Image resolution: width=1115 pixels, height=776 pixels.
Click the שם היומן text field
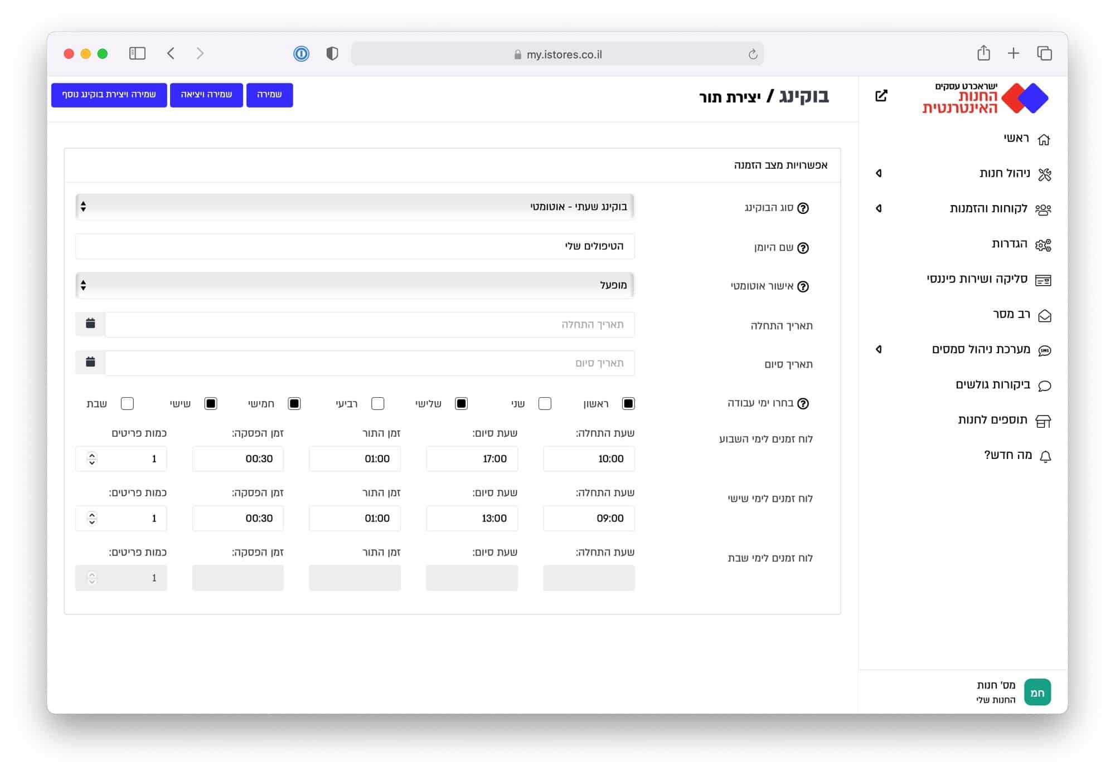pos(355,246)
